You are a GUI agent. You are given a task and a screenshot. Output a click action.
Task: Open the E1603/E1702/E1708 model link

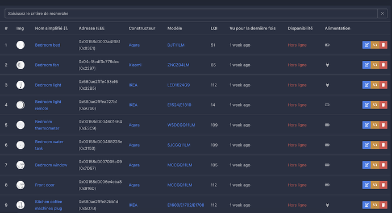[186, 205]
